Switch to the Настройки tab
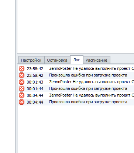 [x=31, y=60]
